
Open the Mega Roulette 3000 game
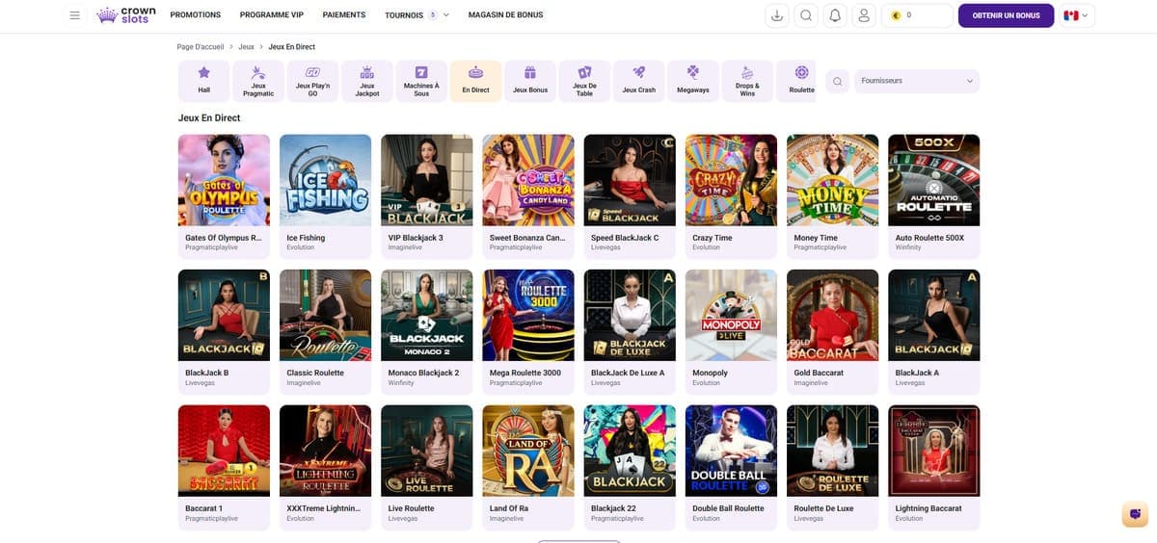(x=528, y=331)
